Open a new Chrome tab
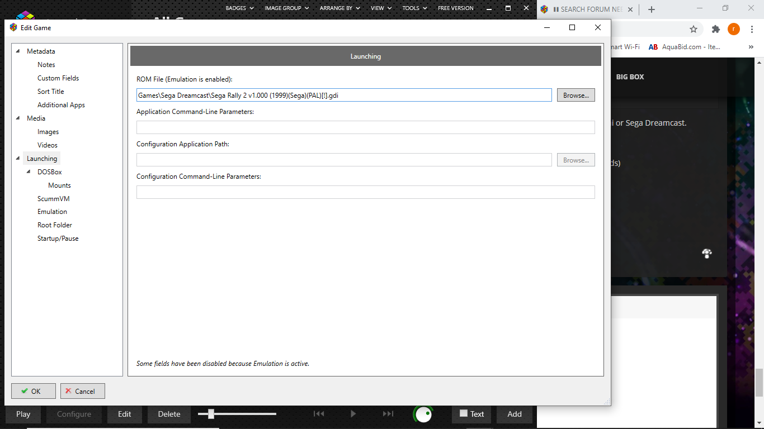Image resolution: width=764 pixels, height=429 pixels. coord(652,9)
